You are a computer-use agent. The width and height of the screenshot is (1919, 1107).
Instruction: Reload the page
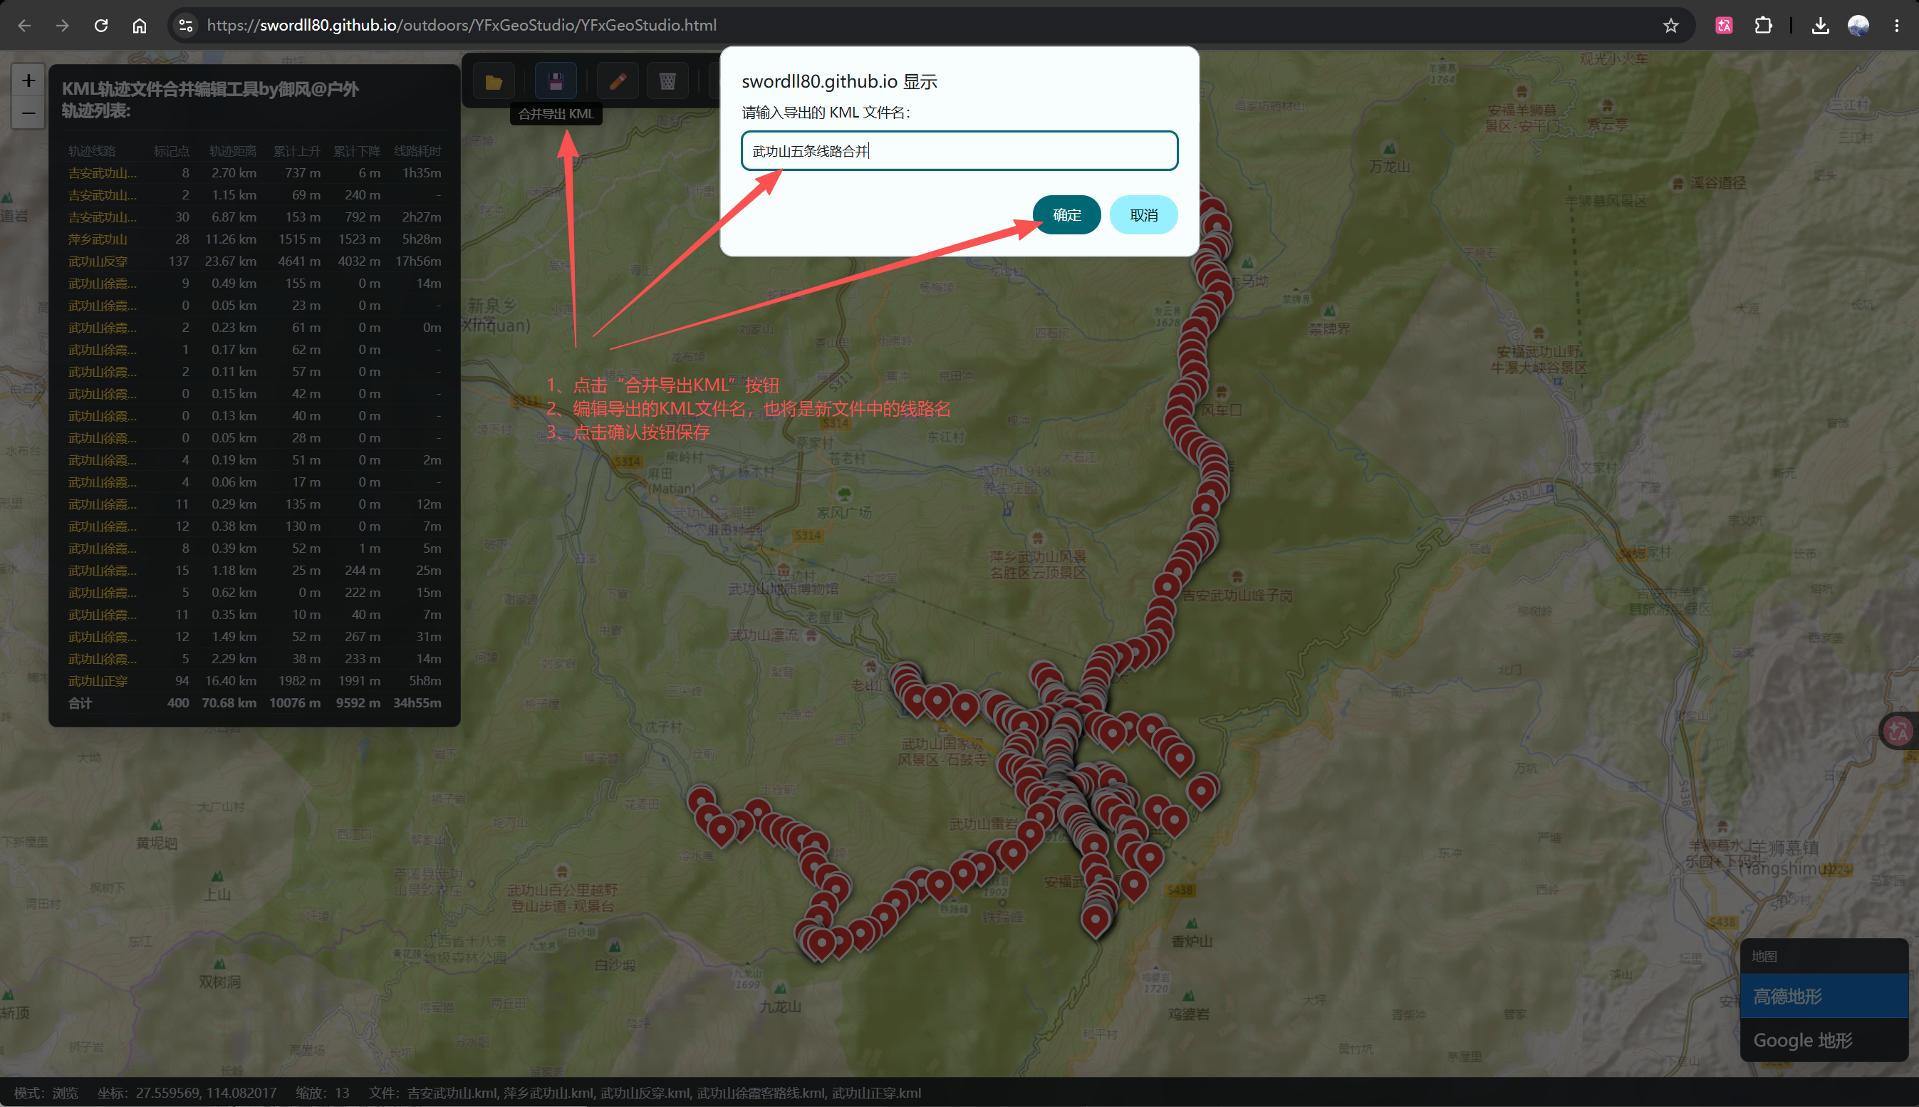click(101, 25)
